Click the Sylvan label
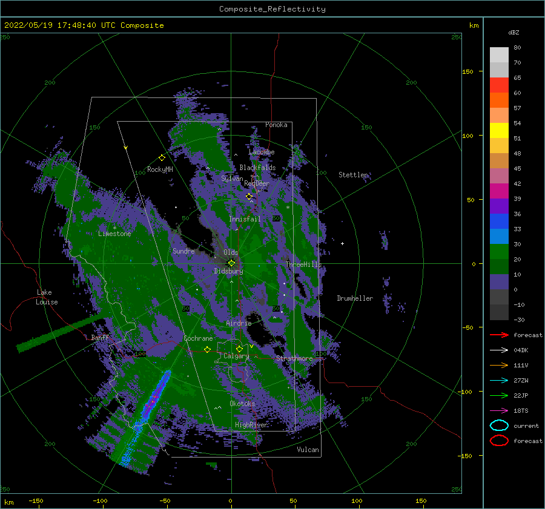Screen dimensions: 545x509 232,179
